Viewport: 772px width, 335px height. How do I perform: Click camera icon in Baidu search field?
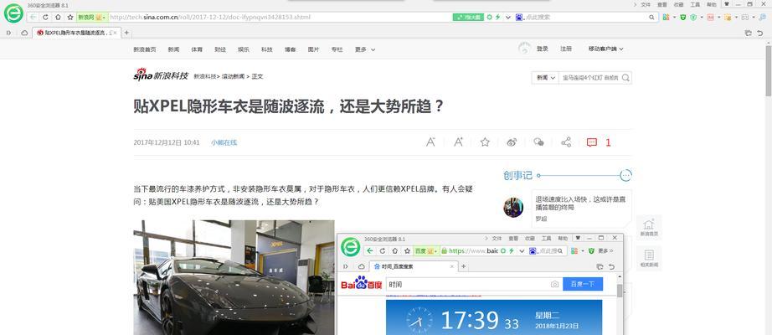click(x=555, y=284)
